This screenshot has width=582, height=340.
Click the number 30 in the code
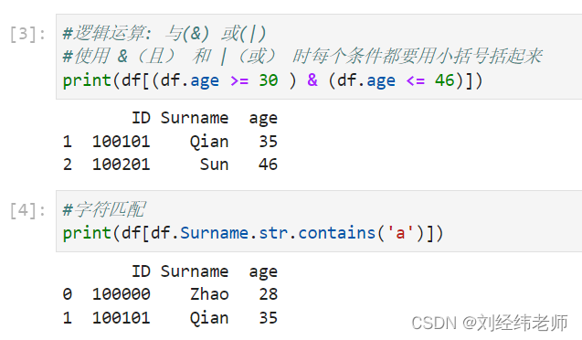[269, 80]
